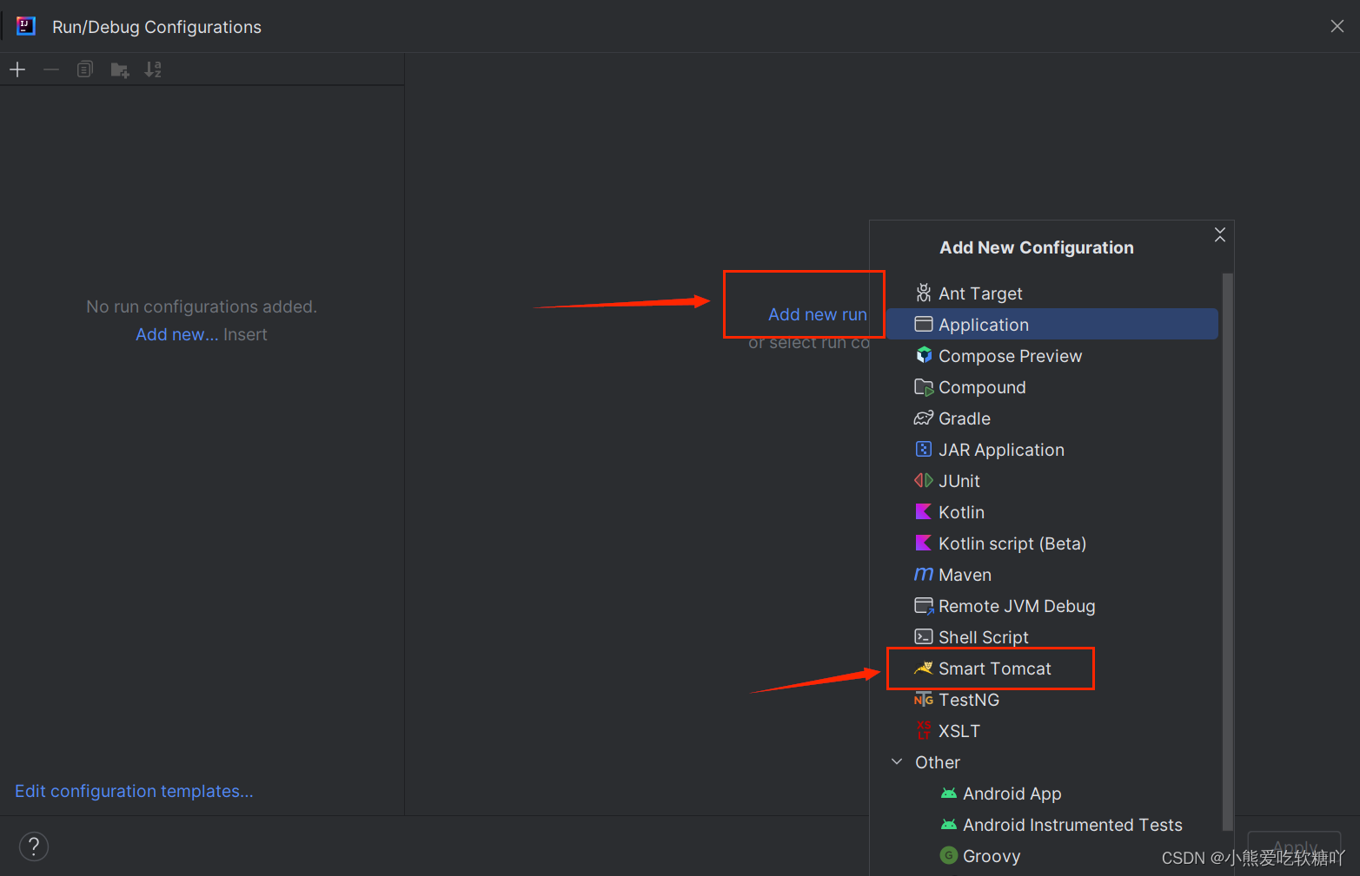Image resolution: width=1360 pixels, height=876 pixels.
Task: Click the Remote JVM Debug icon
Action: (x=924, y=606)
